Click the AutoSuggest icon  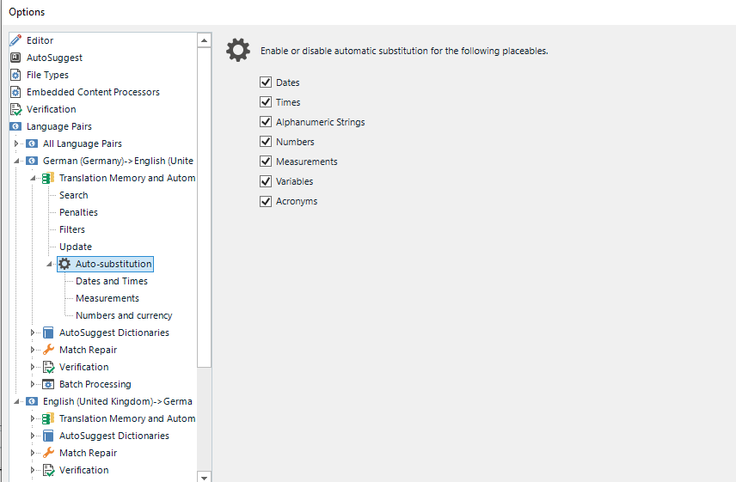click(15, 58)
